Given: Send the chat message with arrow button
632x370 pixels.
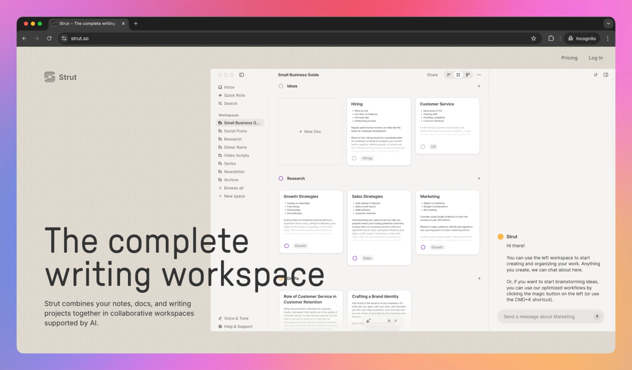Looking at the screenshot, I should pyautogui.click(x=597, y=317).
